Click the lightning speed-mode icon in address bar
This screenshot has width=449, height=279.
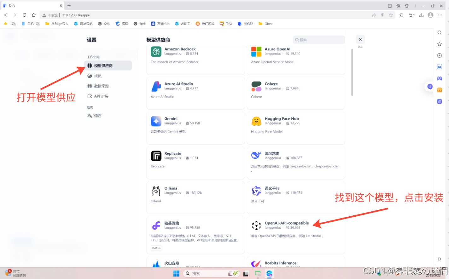[382, 15]
